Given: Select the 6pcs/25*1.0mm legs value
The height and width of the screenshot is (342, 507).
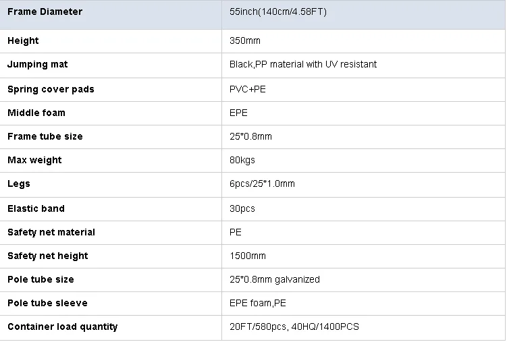Looking at the screenshot, I should 262,183.
